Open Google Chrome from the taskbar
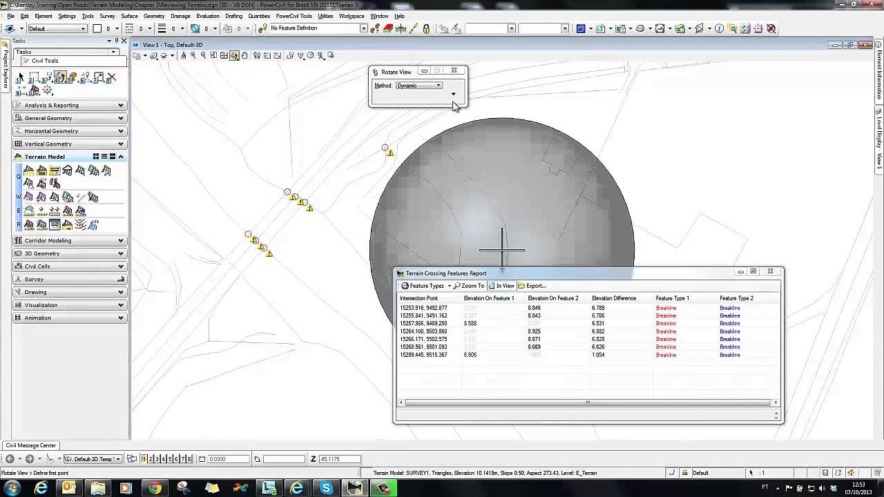Viewport: 884px width, 497px height. point(155,488)
